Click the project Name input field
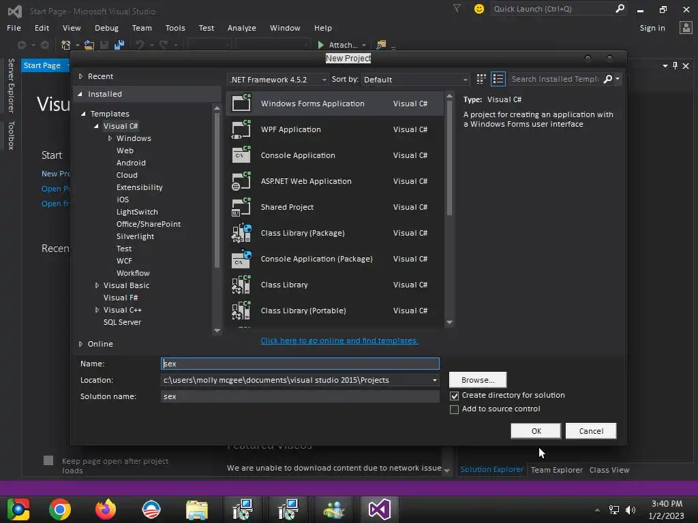 click(300, 364)
